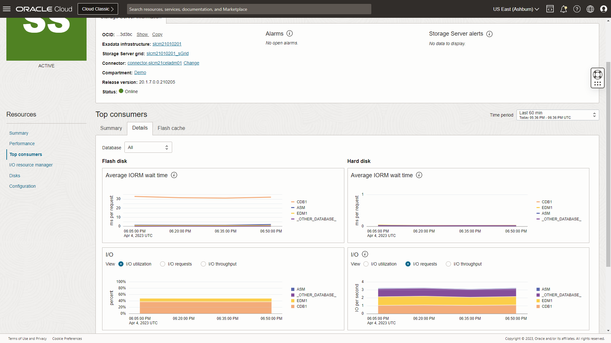This screenshot has height=343, width=611.
Task: Click the help question mark icon
Action: click(x=577, y=9)
